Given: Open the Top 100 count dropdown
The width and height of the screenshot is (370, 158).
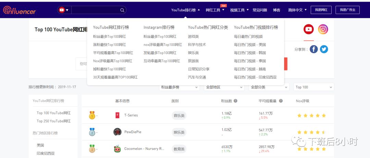Looking at the screenshot, I should (x=314, y=87).
